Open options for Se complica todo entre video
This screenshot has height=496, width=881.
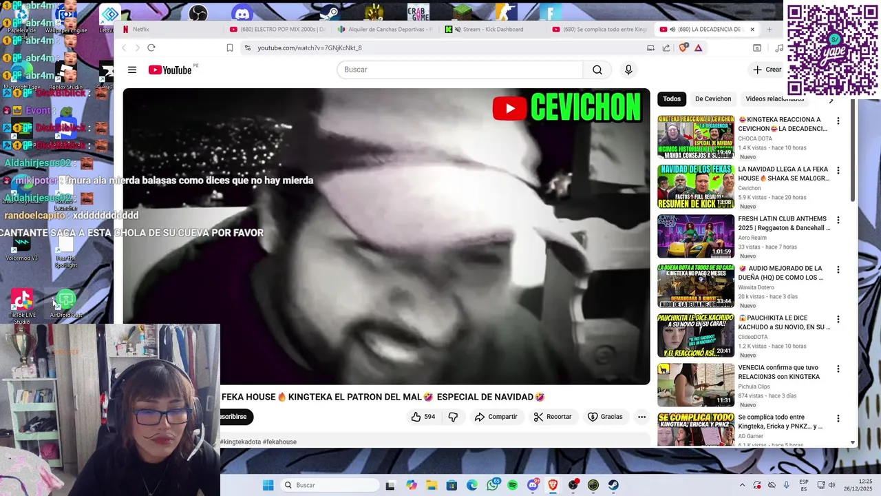(838, 419)
